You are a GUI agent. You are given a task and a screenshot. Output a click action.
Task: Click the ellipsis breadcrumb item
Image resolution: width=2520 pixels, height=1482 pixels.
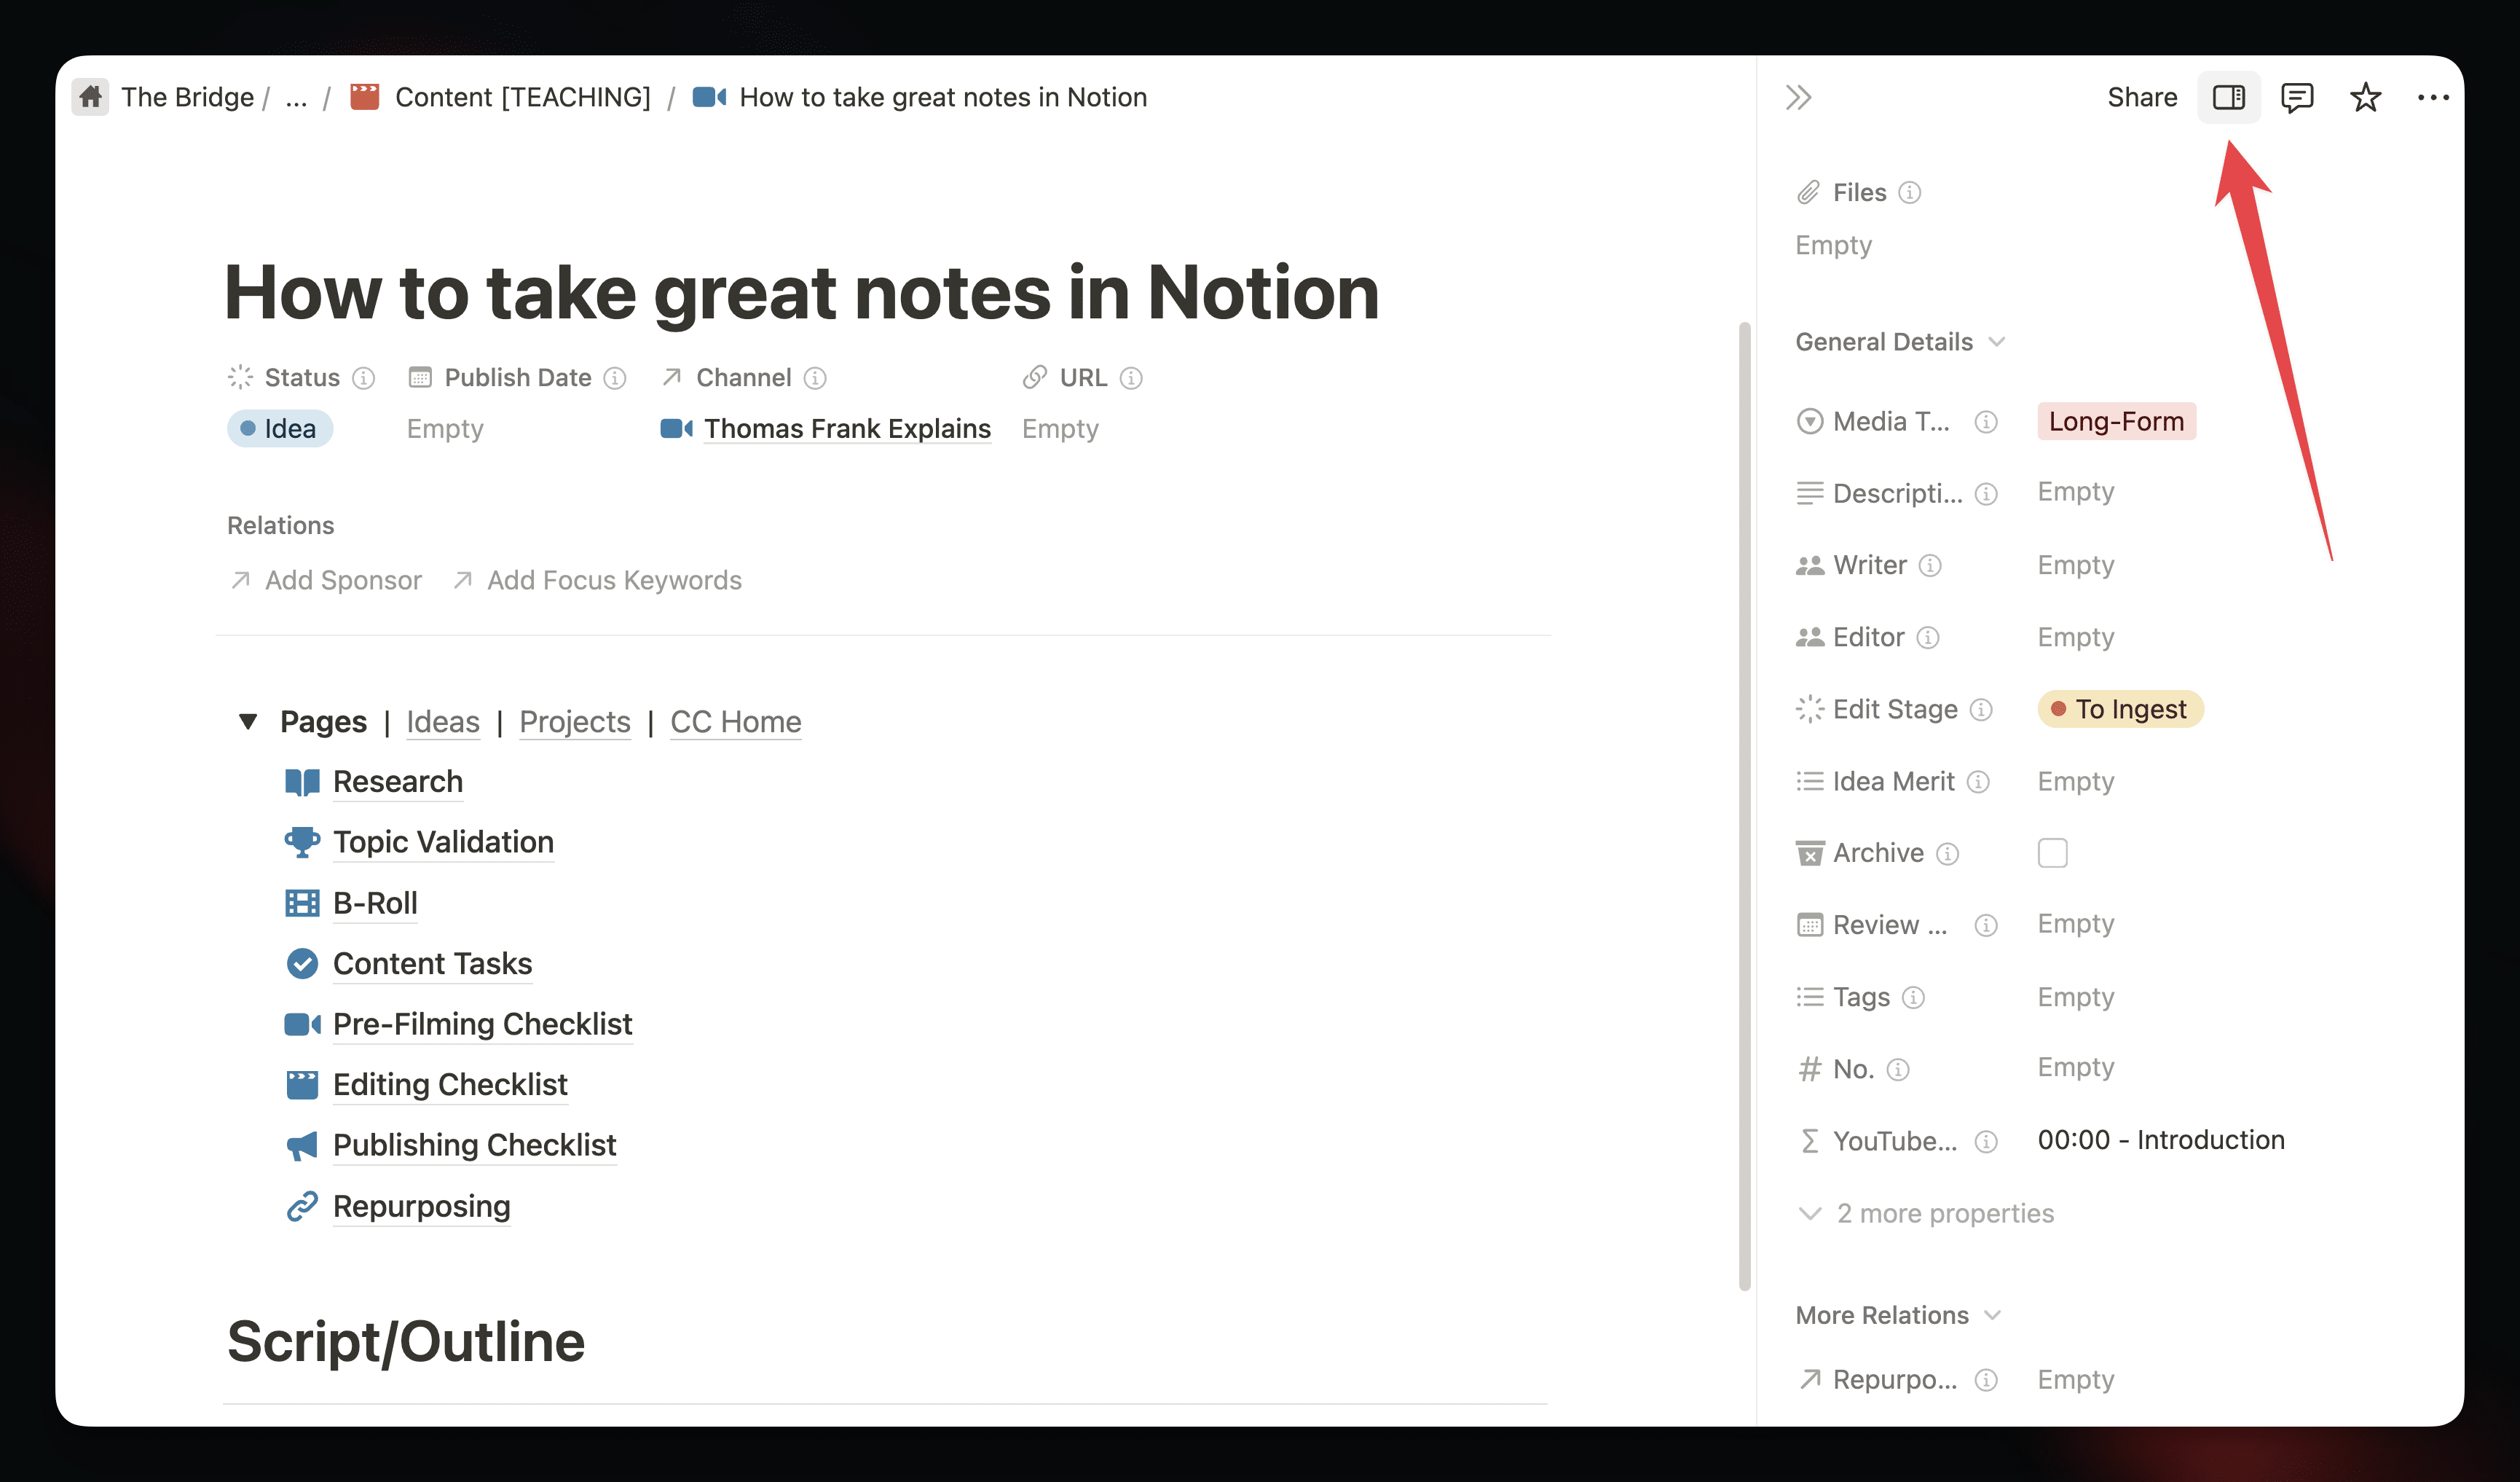tap(296, 97)
